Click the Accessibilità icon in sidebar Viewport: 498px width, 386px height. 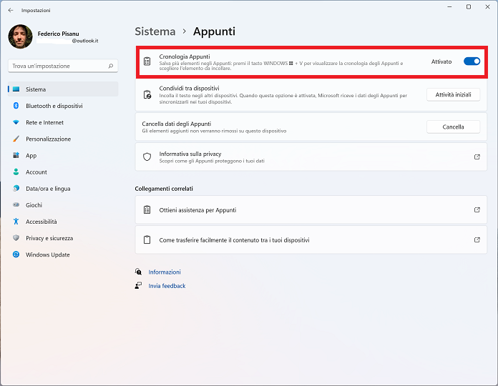pyautogui.click(x=16, y=222)
